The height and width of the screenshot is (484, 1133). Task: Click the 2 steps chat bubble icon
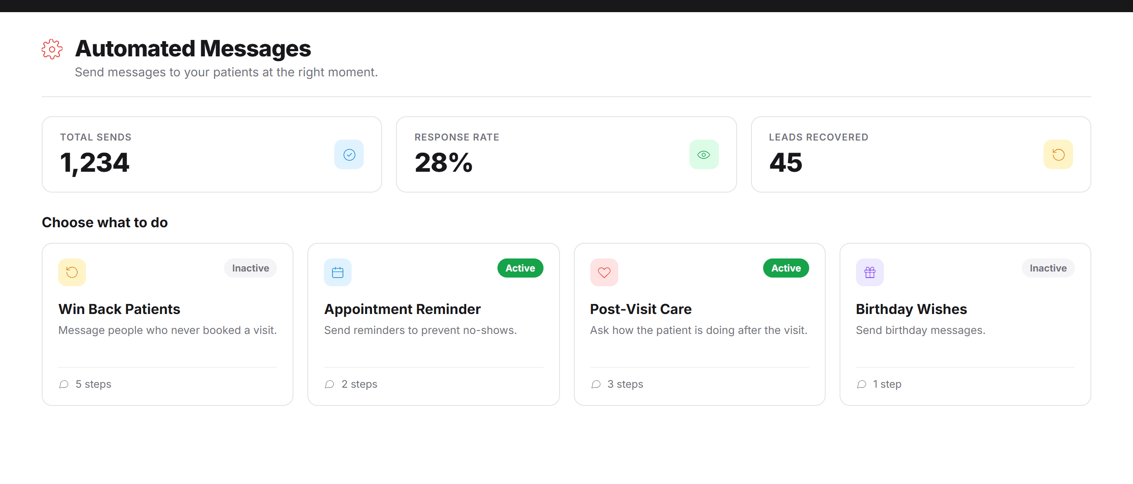[x=329, y=385]
